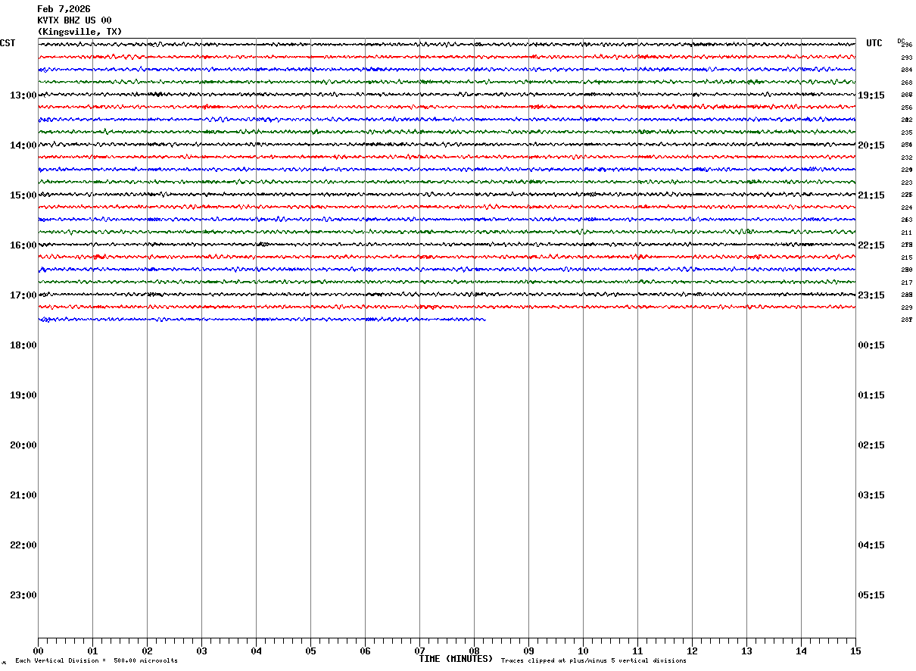The image size is (916, 671).
Task: Click the UTC timezone header
Action: (x=874, y=43)
